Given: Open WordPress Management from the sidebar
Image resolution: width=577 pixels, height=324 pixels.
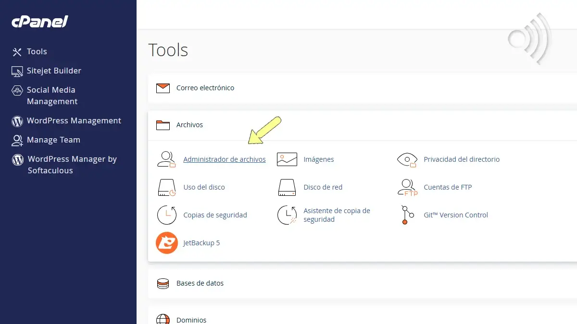Looking at the screenshot, I should [74, 120].
